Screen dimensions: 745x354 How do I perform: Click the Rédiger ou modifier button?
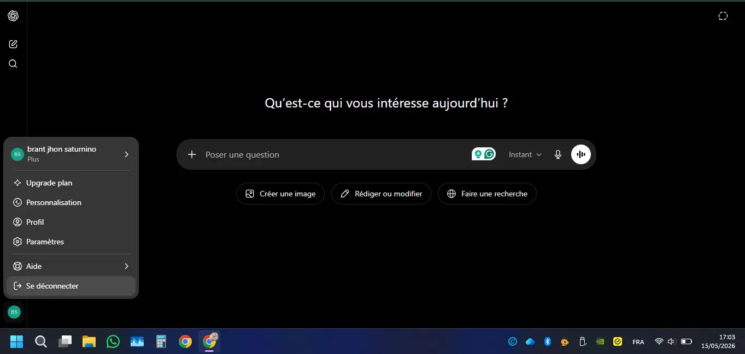pyautogui.click(x=381, y=194)
